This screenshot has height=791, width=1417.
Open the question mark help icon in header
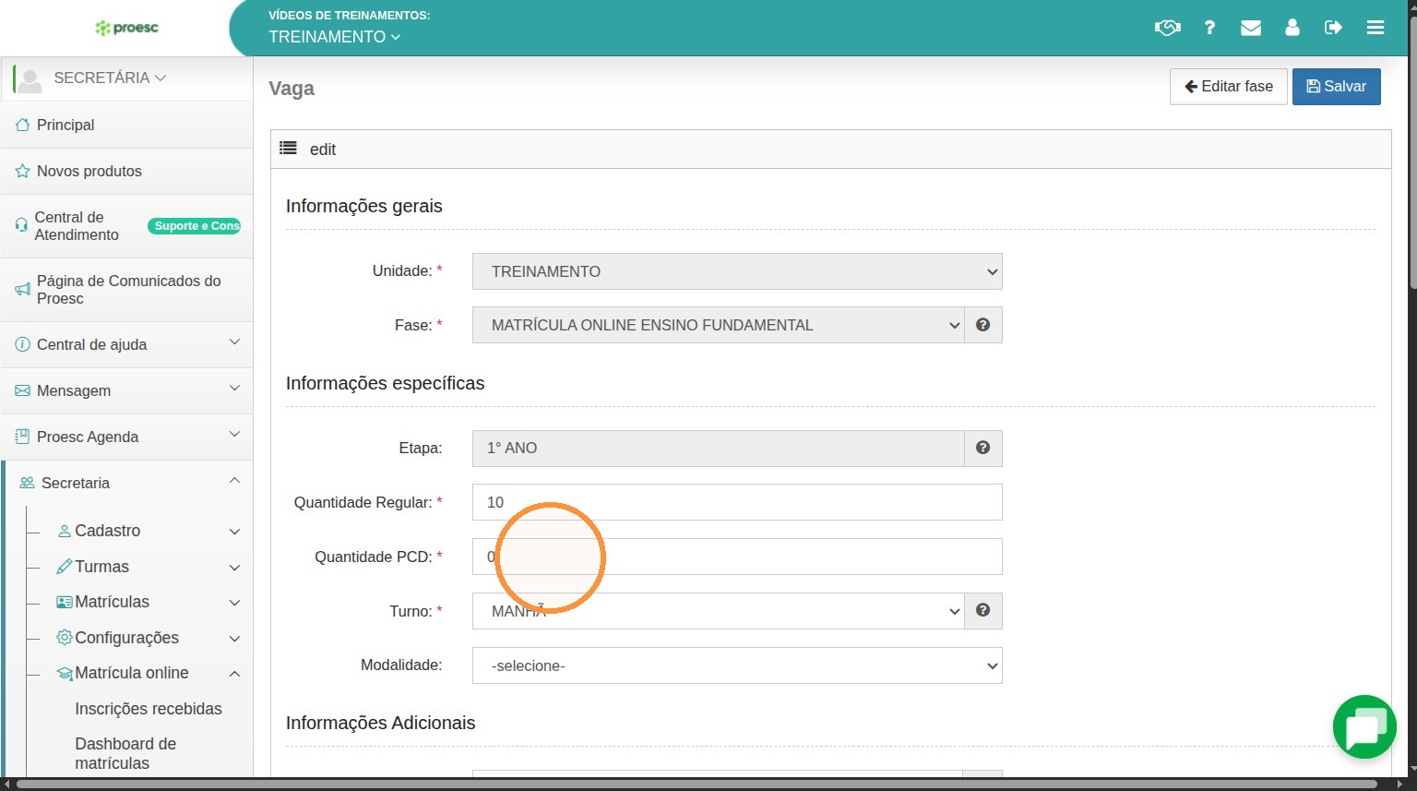[1209, 28]
